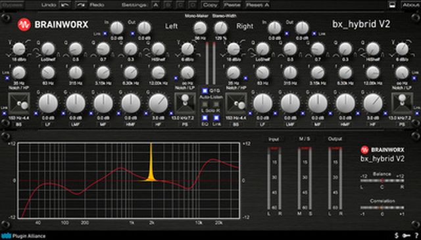Click the Redo arrow icon

coord(80,5)
